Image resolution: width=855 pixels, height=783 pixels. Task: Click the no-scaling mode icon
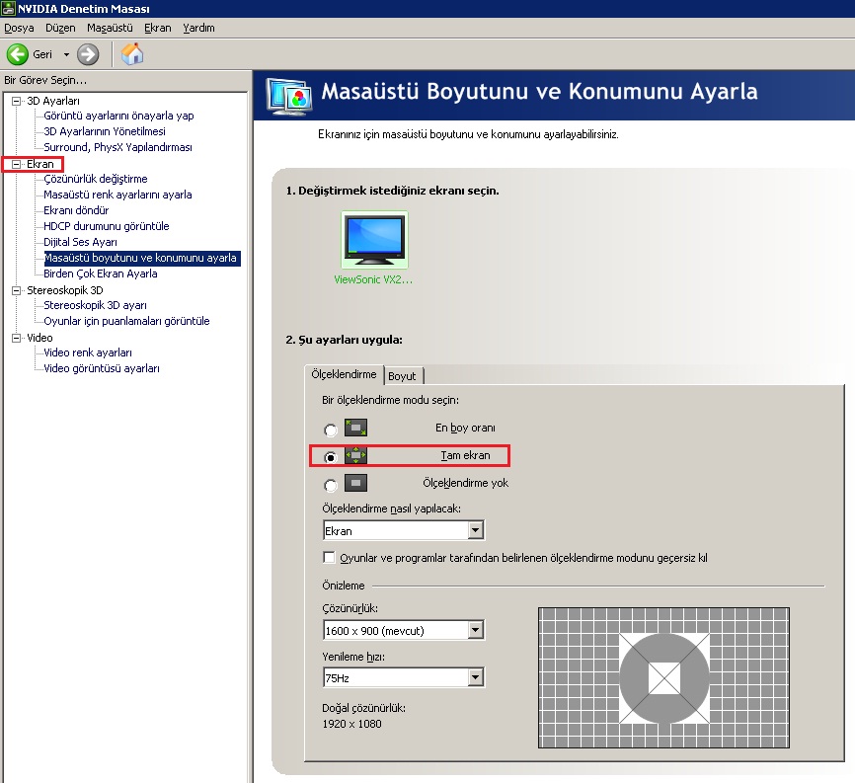click(355, 483)
